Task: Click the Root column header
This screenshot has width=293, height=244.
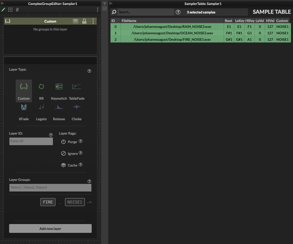Action: point(228,21)
